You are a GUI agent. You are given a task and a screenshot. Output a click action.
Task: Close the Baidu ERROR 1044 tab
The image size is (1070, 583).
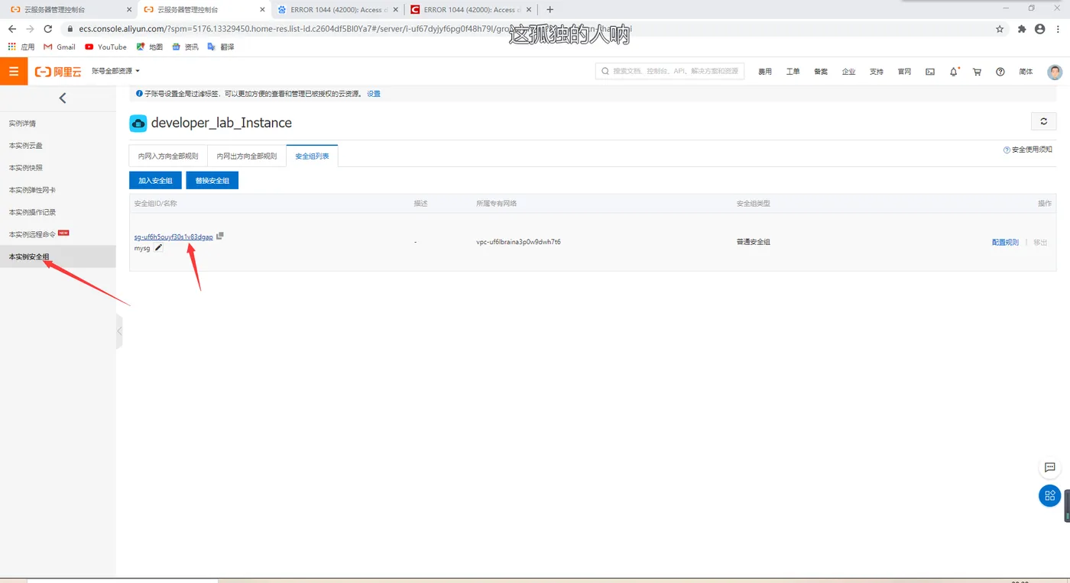point(396,10)
